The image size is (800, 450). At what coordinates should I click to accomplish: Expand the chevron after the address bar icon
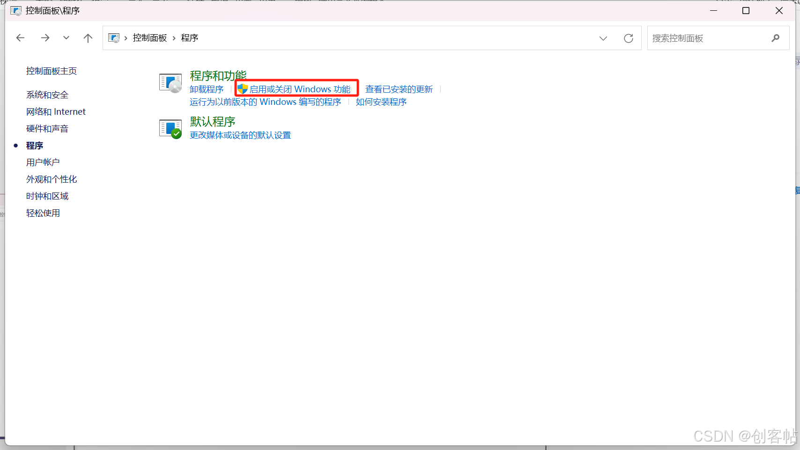click(126, 38)
